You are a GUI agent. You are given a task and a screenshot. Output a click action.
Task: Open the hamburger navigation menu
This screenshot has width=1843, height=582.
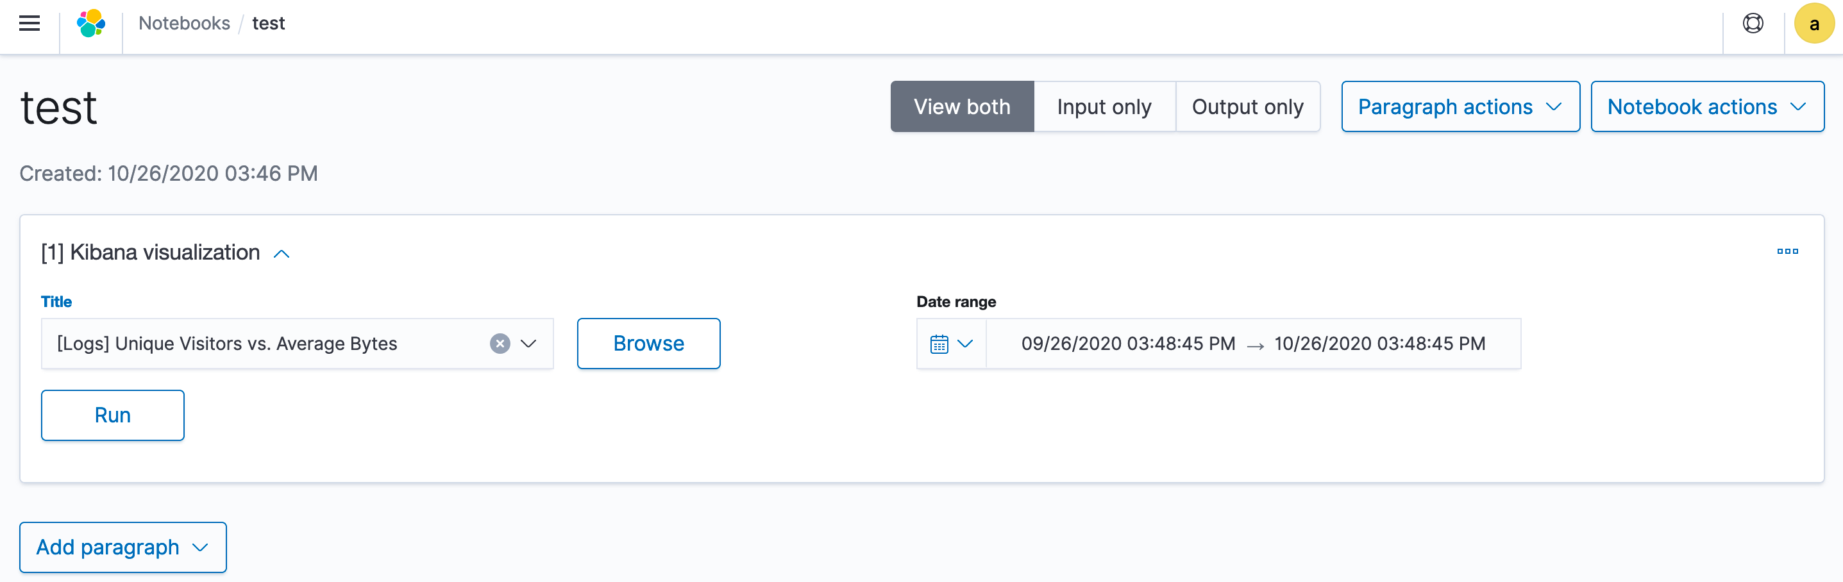tap(29, 24)
